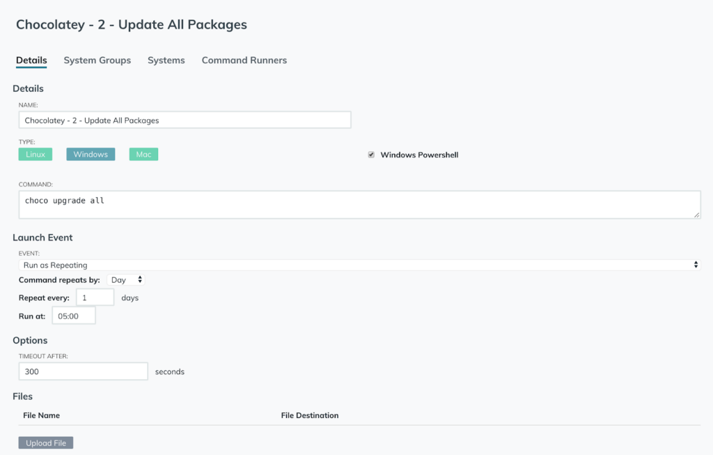Switch to the System Groups tab

(x=97, y=61)
